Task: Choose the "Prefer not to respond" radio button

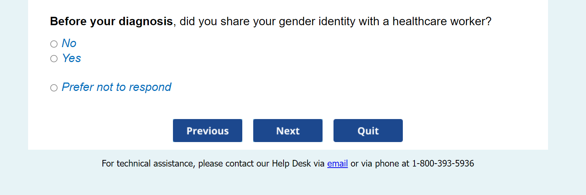Action: pos(54,88)
